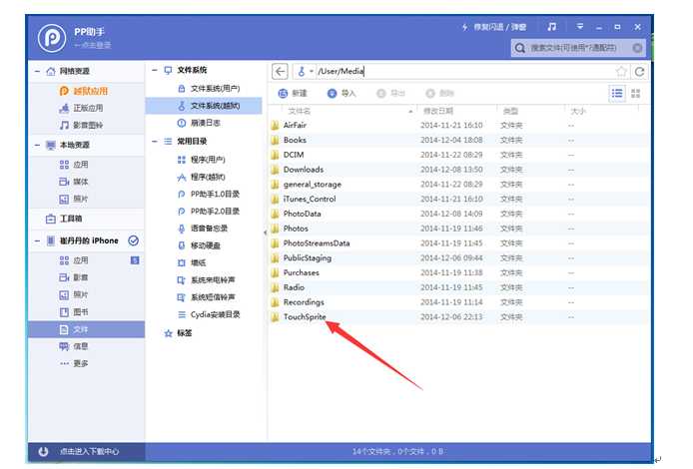693x469 pixels.
Task: Click the /User/Media address field
Action: pos(465,71)
